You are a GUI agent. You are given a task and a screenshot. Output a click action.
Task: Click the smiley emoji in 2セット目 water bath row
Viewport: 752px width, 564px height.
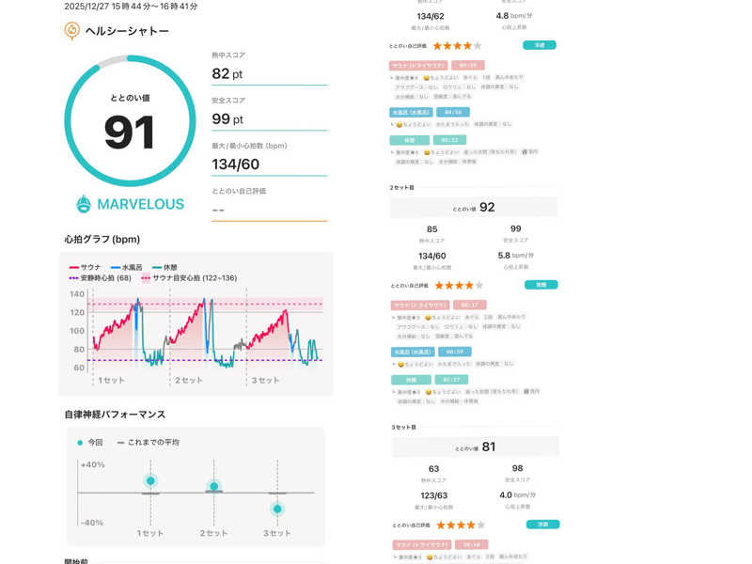pos(399,363)
